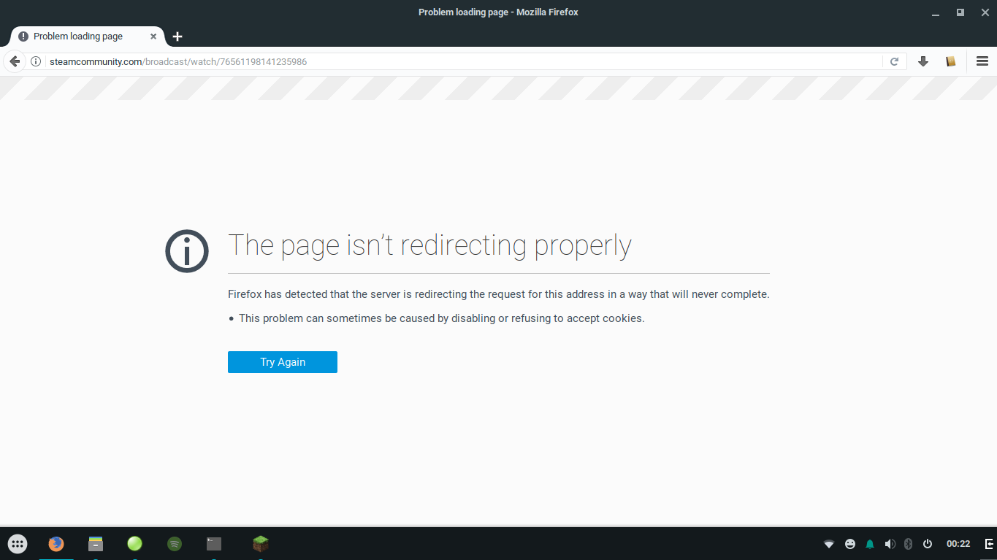Open the Downloads arrow icon
The width and height of the screenshot is (997, 560).
(923, 62)
